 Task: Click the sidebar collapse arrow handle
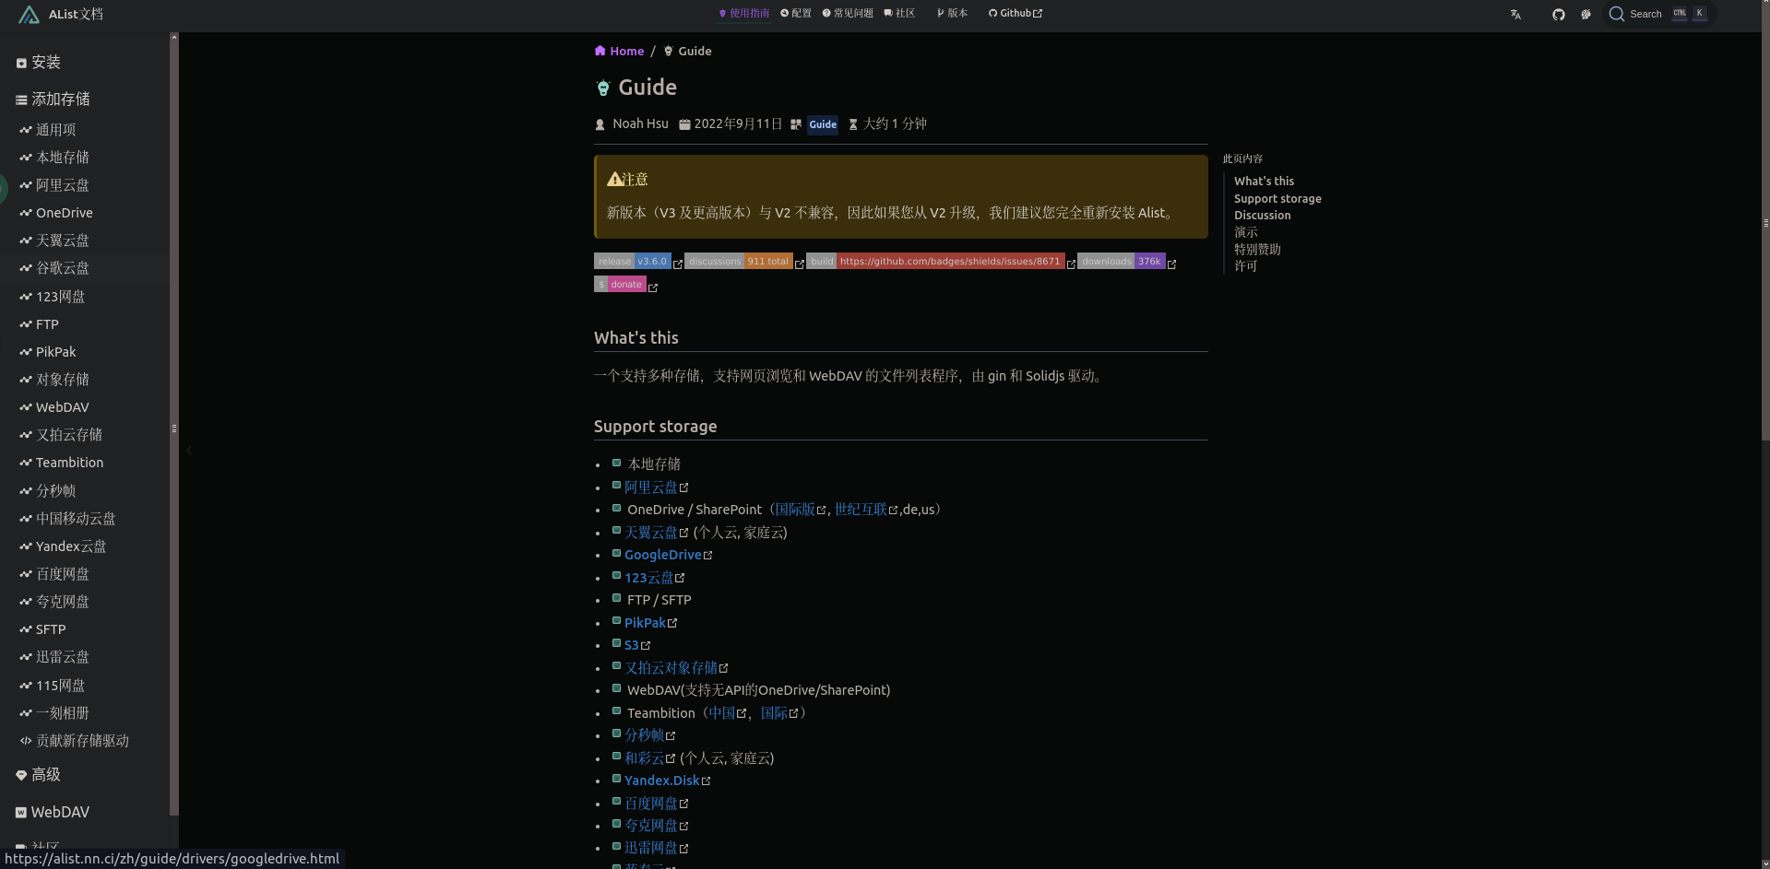click(x=189, y=451)
